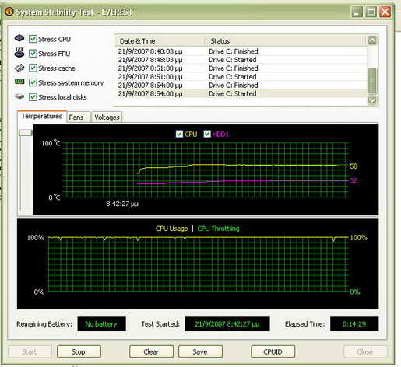Click the grayed Close button
Image resolution: width=401 pixels, height=367 pixels.
point(365,351)
